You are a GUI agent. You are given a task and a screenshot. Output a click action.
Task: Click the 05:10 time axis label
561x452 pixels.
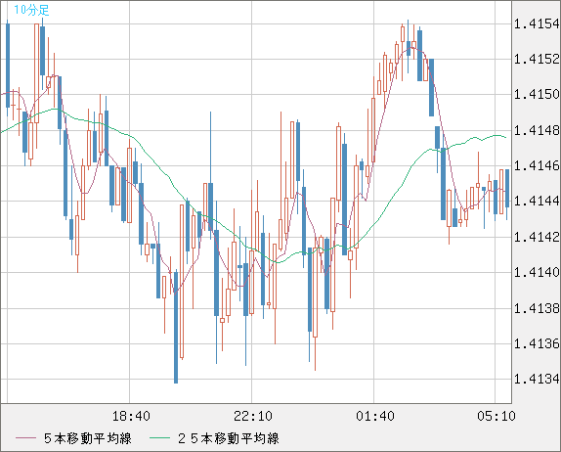pos(496,416)
